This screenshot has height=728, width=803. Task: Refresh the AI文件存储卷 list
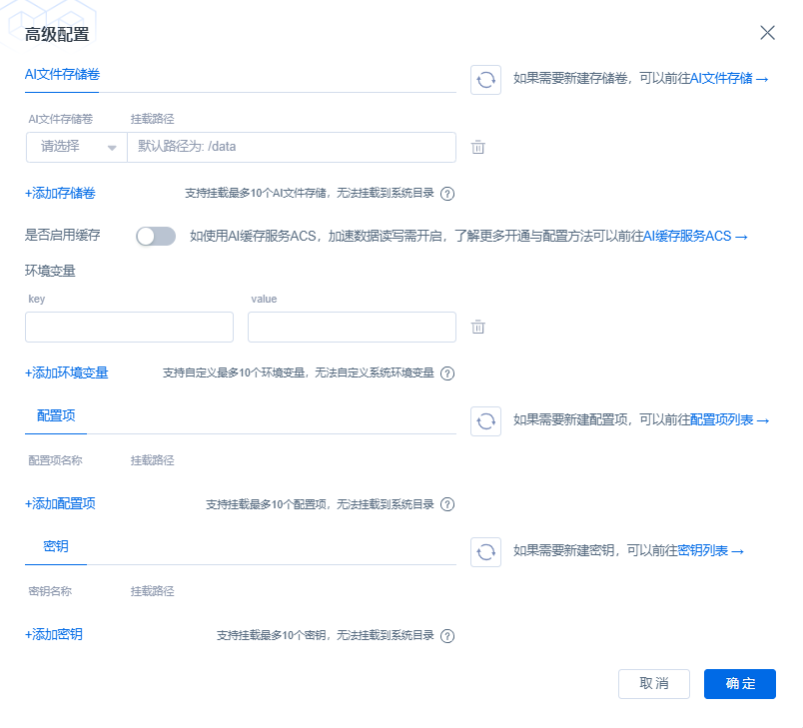pos(485,80)
